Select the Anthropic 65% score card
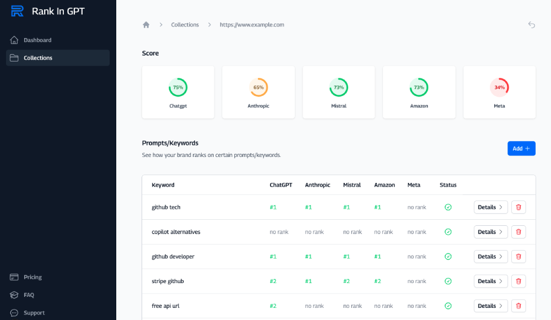 point(258,92)
